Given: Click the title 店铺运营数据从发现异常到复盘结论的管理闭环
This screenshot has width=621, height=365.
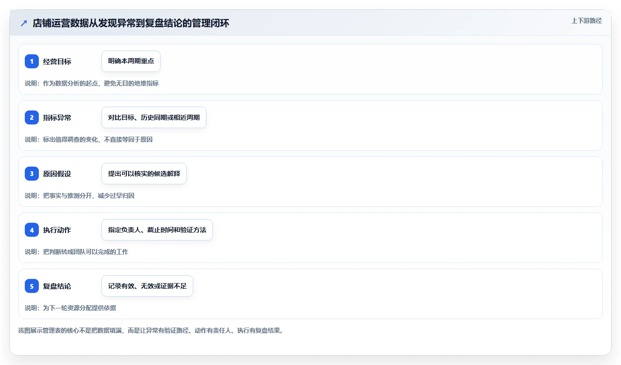Looking at the screenshot, I should tap(131, 23).
